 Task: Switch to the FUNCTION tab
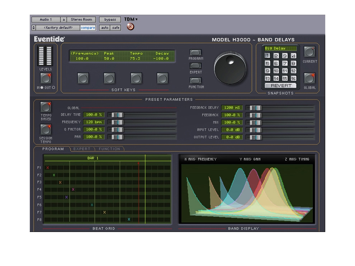pyautogui.click(x=109, y=149)
